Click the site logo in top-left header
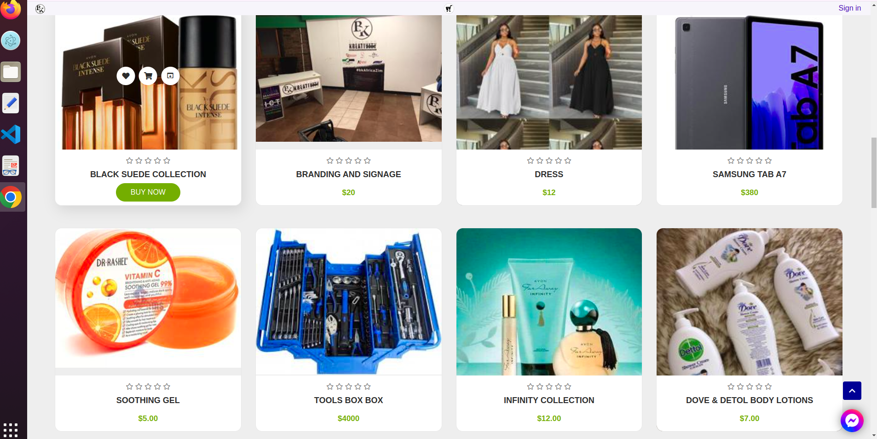This screenshot has width=877, height=439. coord(40,9)
